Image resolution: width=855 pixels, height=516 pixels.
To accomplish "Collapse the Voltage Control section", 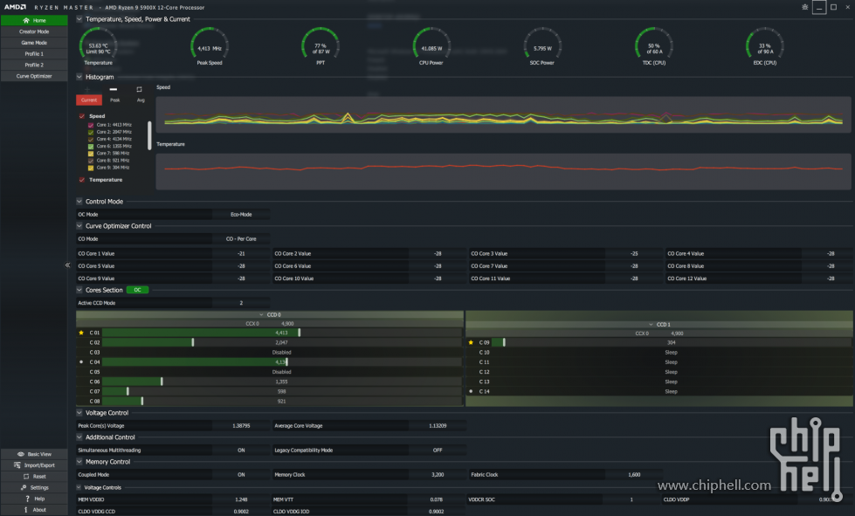I will tap(79, 412).
